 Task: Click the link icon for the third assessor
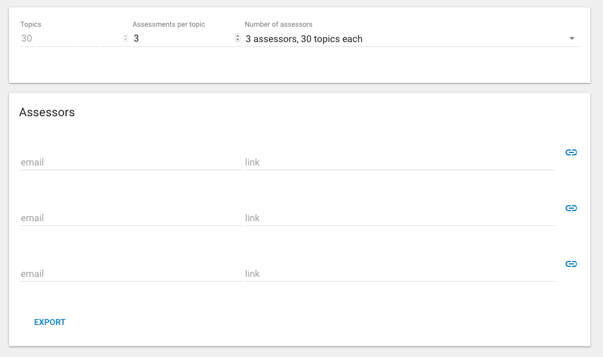571,264
